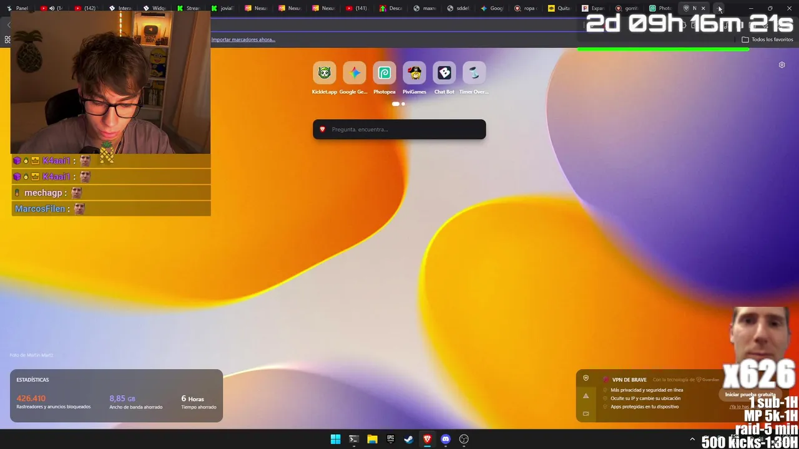Open Discord from the taskbar
This screenshot has height=449, width=799.
coord(445,439)
